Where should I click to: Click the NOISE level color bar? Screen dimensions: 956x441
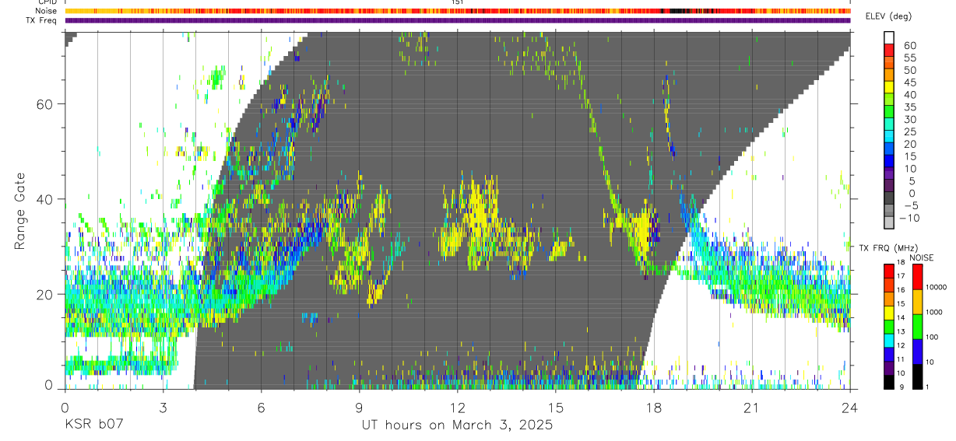click(917, 326)
